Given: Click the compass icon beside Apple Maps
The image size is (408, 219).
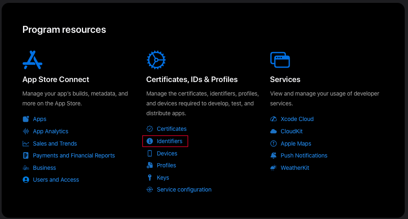Looking at the screenshot, I should 274,144.
